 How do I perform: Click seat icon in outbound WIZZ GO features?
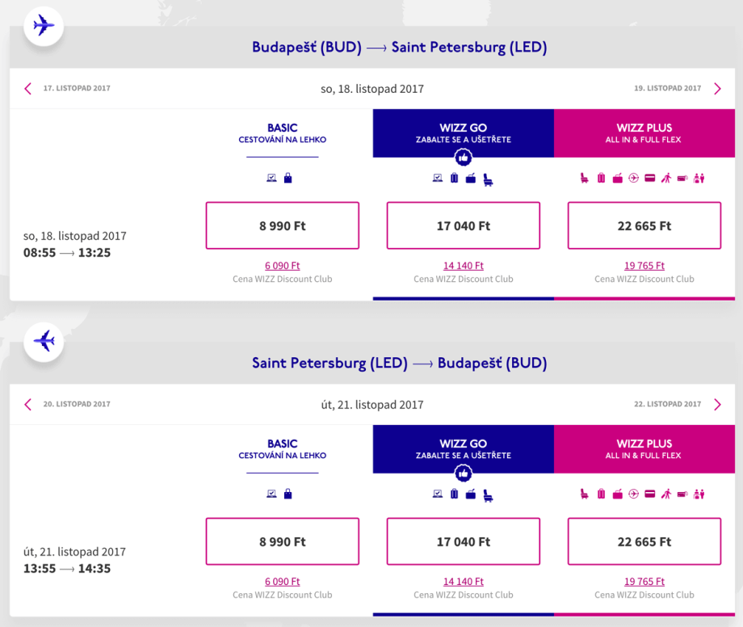488,179
